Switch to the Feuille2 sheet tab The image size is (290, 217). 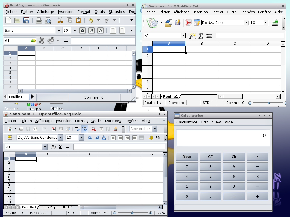[46, 207]
